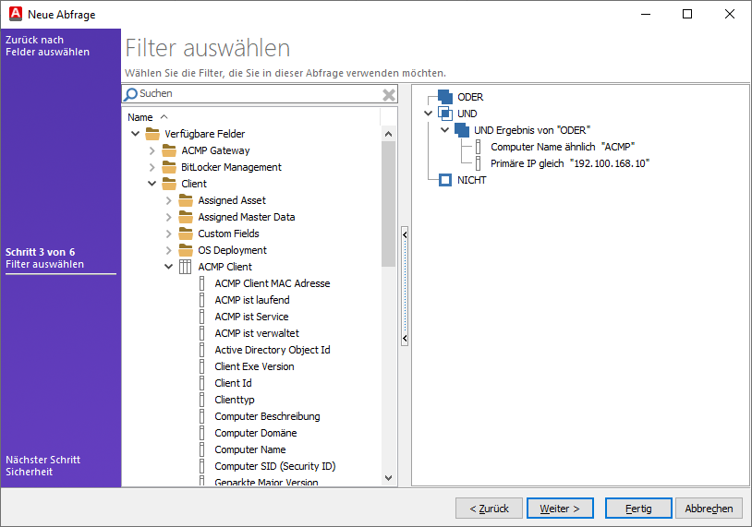752x527 pixels.
Task: Expand the Assigned Asset node
Action: tap(168, 200)
